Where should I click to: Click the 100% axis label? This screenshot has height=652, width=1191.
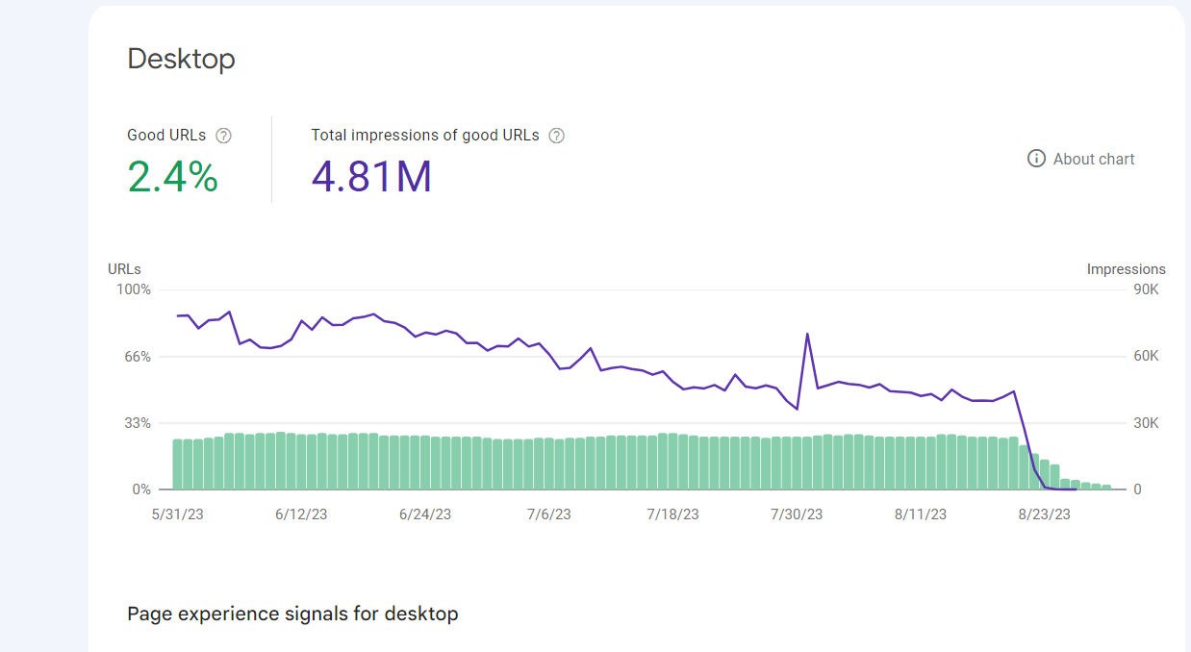[133, 289]
